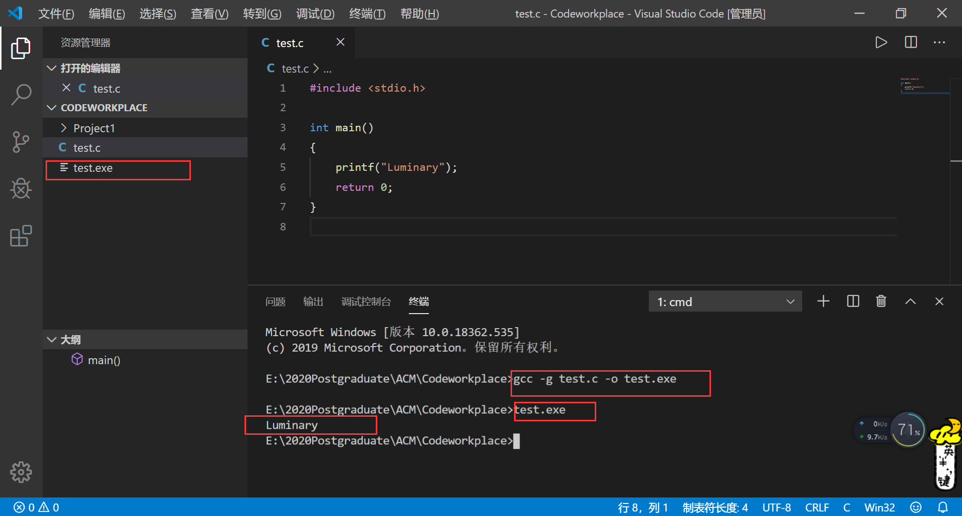Kill the terminal with trash icon
Screen dimensions: 962x516
[x=881, y=301]
